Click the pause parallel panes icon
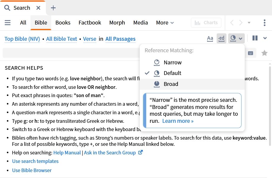272x178 pixels. click(x=255, y=38)
